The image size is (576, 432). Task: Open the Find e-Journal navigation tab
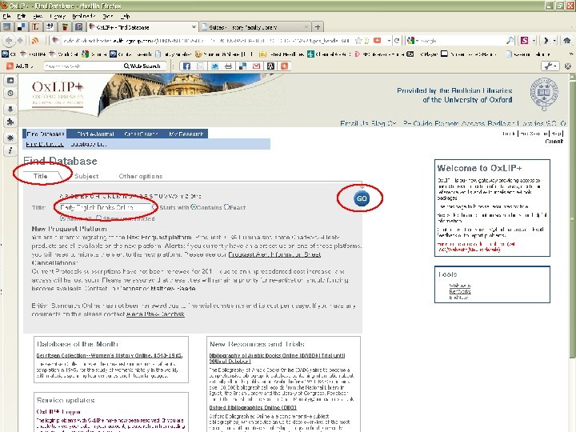coord(95,134)
